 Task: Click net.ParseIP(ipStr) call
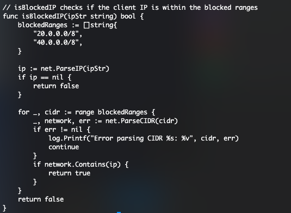tap(75, 69)
